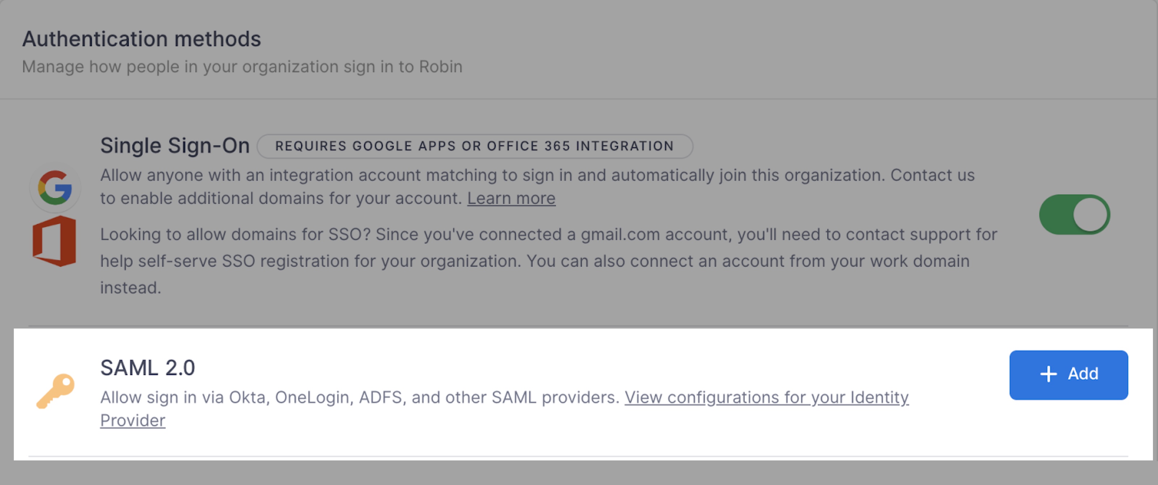Click the red Office 365 logo
The width and height of the screenshot is (1158, 485).
[54, 241]
